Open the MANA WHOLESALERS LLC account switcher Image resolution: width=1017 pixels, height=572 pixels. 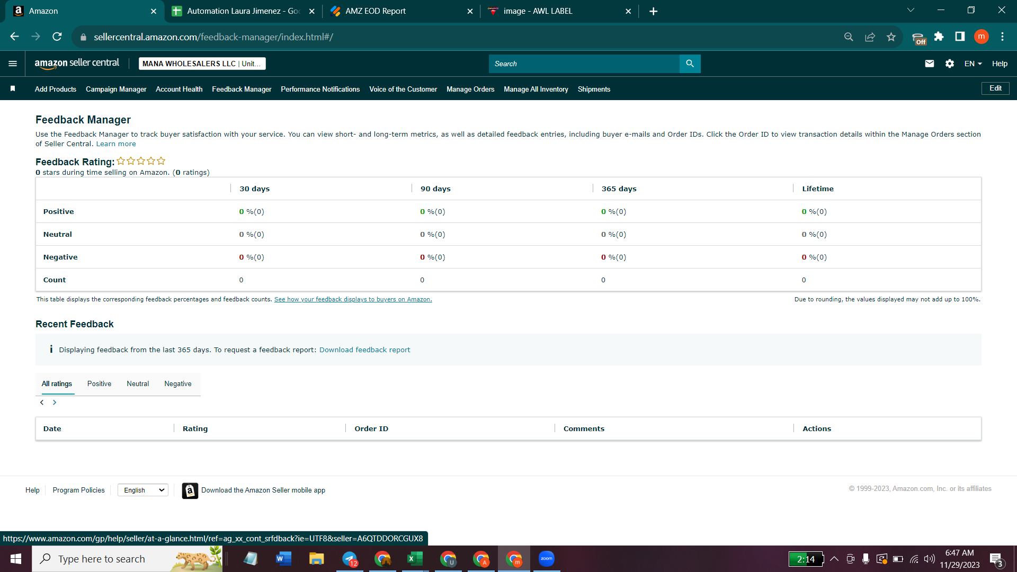[x=202, y=64]
